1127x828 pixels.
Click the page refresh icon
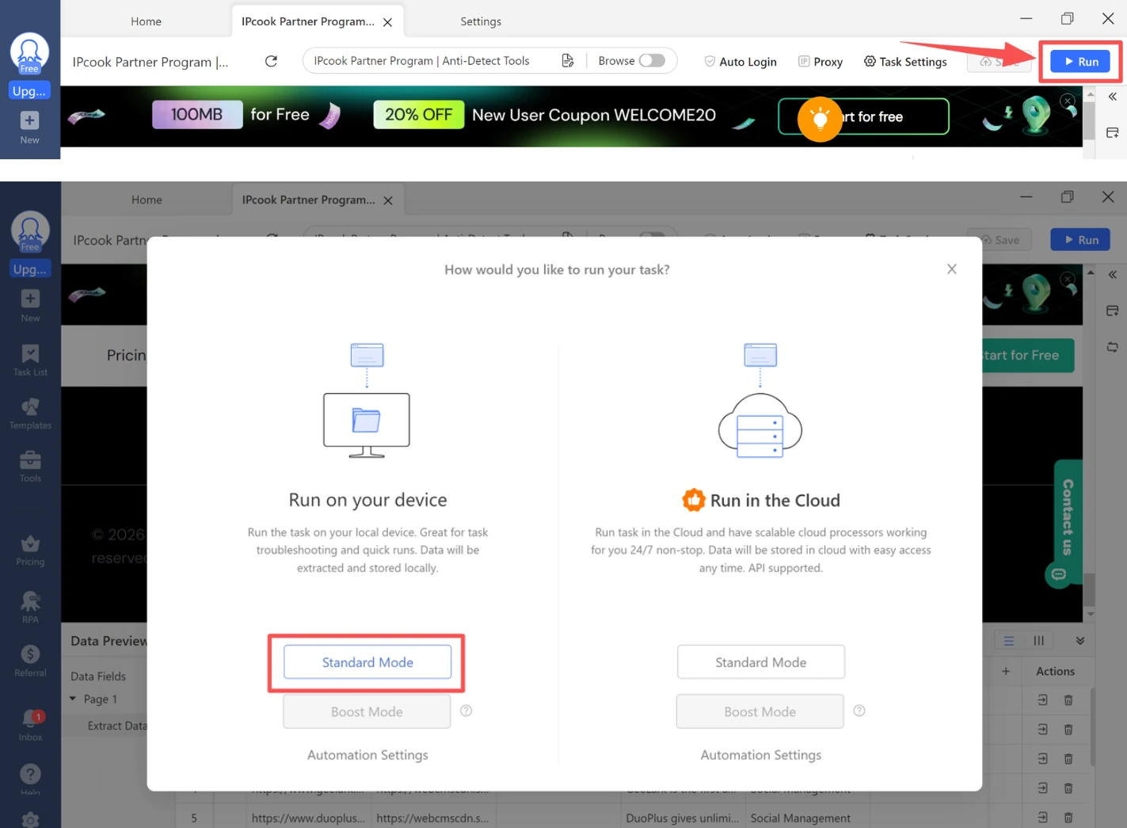271,61
